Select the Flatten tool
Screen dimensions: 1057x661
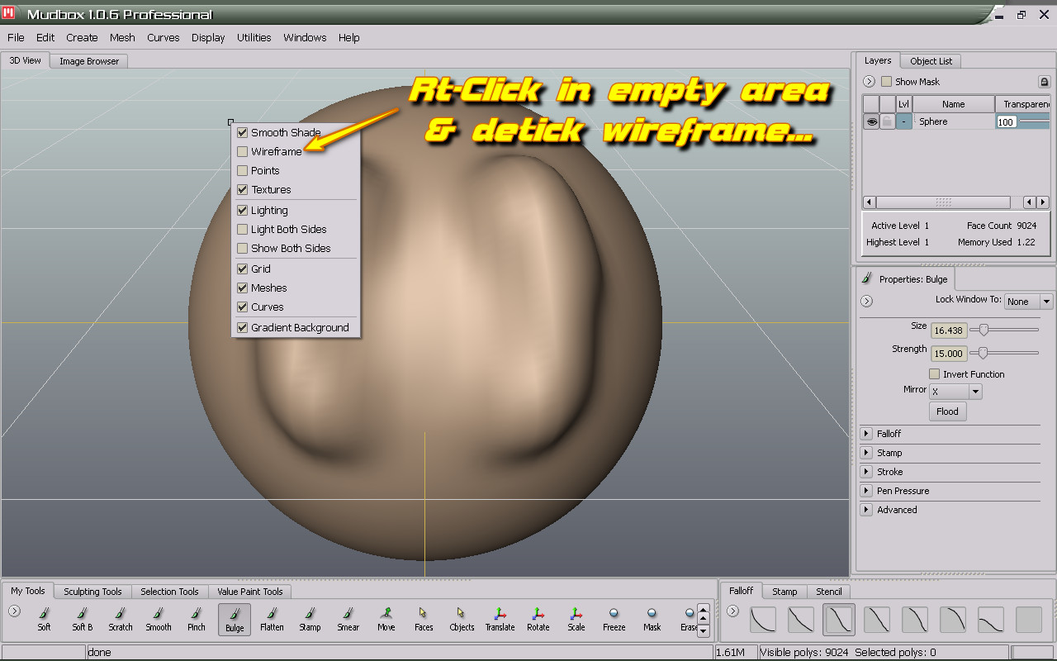point(273,619)
